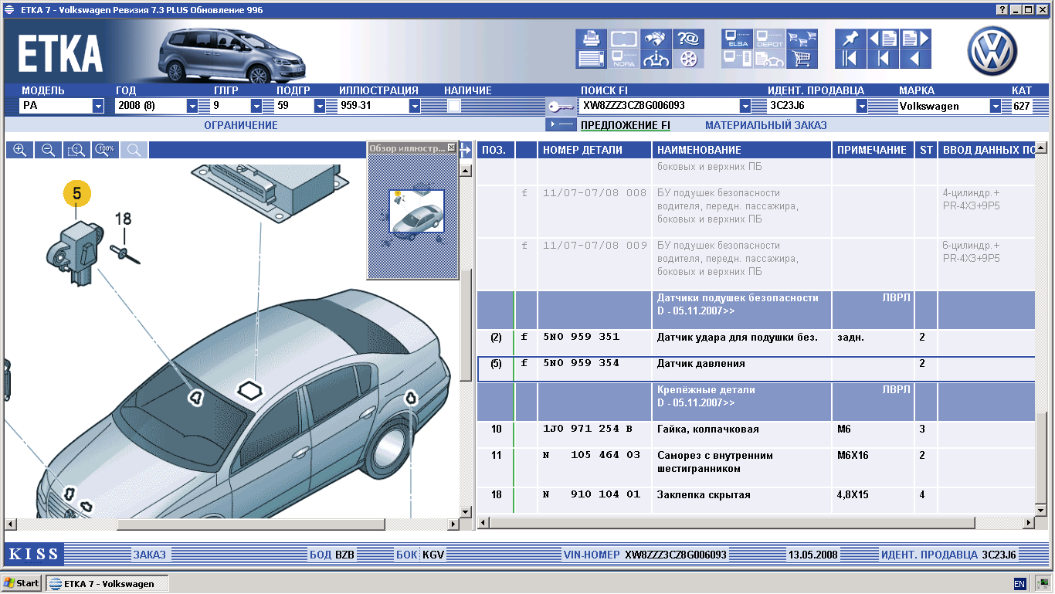Toggle the НАЛИЧИЕ checkbox
This screenshot has height=594, width=1055.
coord(454,107)
